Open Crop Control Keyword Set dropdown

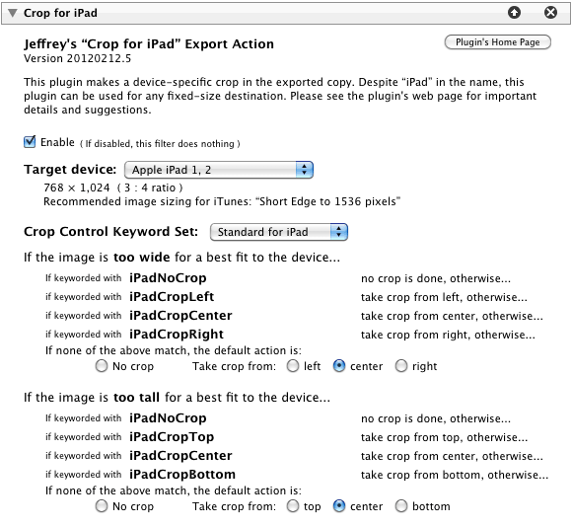click(279, 232)
